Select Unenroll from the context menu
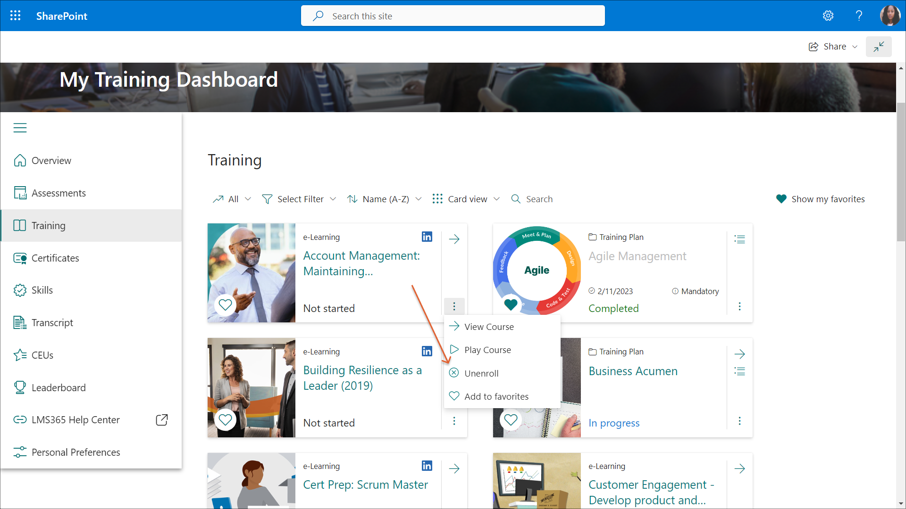The image size is (906, 509). point(481,373)
